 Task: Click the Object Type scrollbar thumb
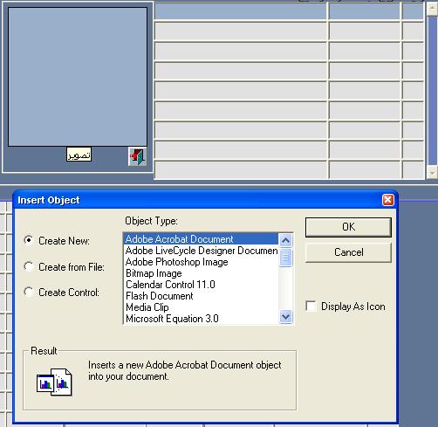tap(285, 258)
